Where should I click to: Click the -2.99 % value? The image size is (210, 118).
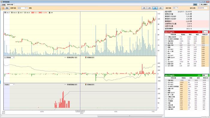(189, 26)
